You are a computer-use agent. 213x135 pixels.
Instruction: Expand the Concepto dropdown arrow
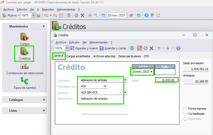point(125,80)
